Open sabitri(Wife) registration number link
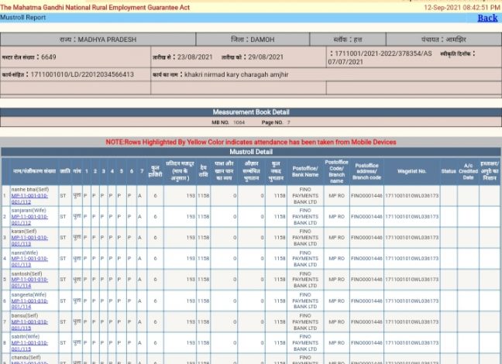 (29, 345)
